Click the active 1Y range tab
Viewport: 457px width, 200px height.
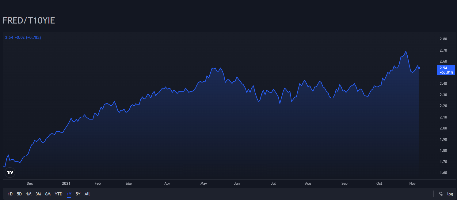point(69,194)
